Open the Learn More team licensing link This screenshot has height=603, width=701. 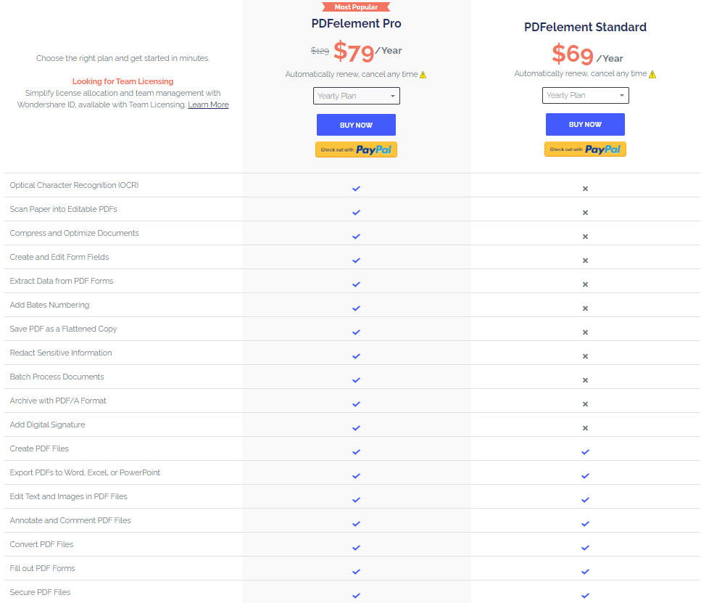click(x=208, y=104)
